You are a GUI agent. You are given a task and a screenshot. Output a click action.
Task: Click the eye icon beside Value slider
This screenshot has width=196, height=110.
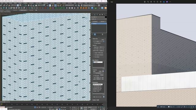point(104,97)
